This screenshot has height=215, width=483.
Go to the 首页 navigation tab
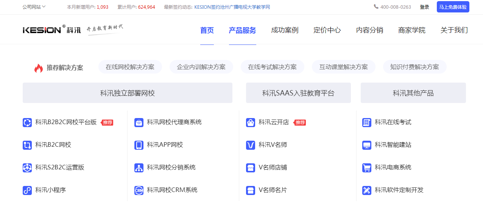pos(207,30)
